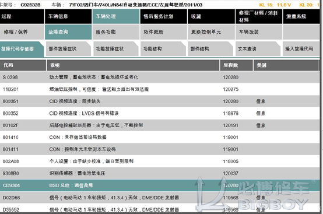323x214 pixels.
Task: Select the 功能结构 tab
Action: 163,49
